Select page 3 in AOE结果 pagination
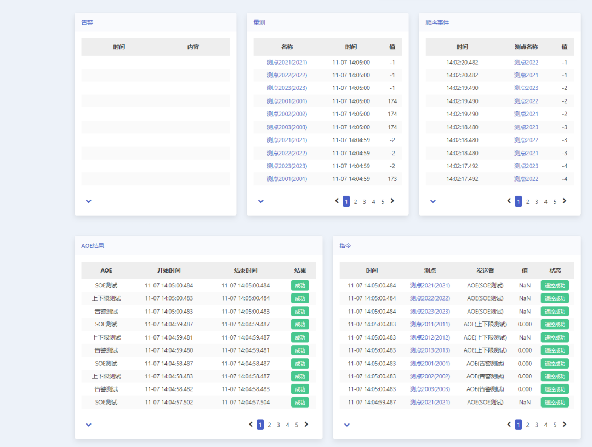 click(x=278, y=425)
